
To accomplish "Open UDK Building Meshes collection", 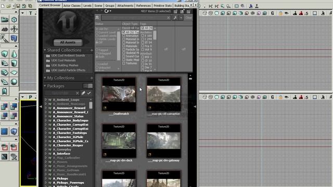I will [65, 65].
